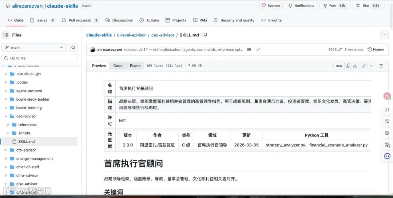Copy the file path icon
393x198 pixels.
205,35
